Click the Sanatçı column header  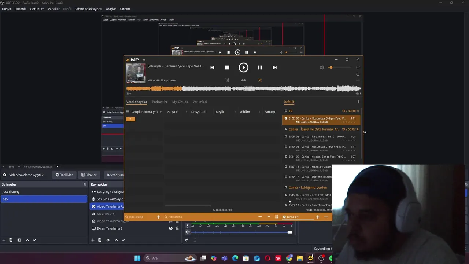(270, 112)
